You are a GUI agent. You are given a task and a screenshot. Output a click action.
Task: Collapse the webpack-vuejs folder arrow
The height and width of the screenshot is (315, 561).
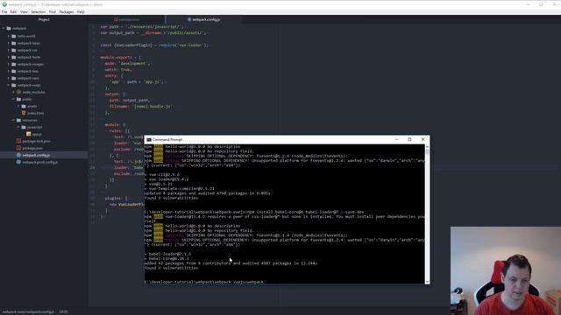coord(9,86)
